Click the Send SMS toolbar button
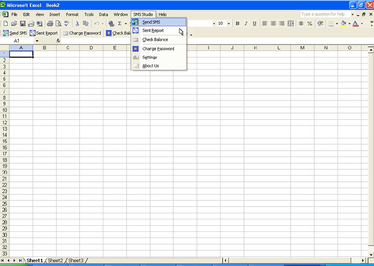The height and width of the screenshot is (266, 374). pyautogui.click(x=15, y=33)
